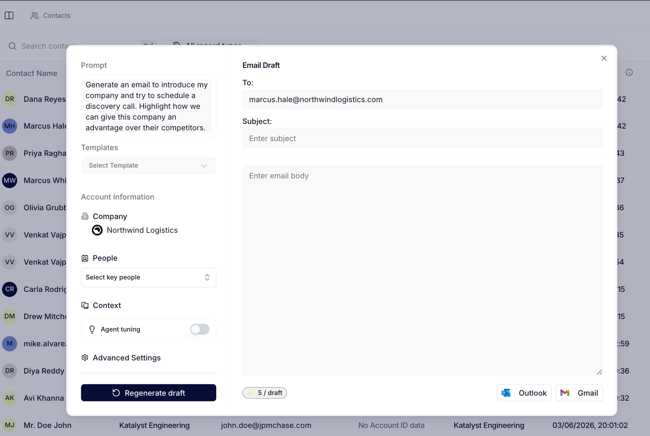Click the Contact Name column header

tap(32, 73)
